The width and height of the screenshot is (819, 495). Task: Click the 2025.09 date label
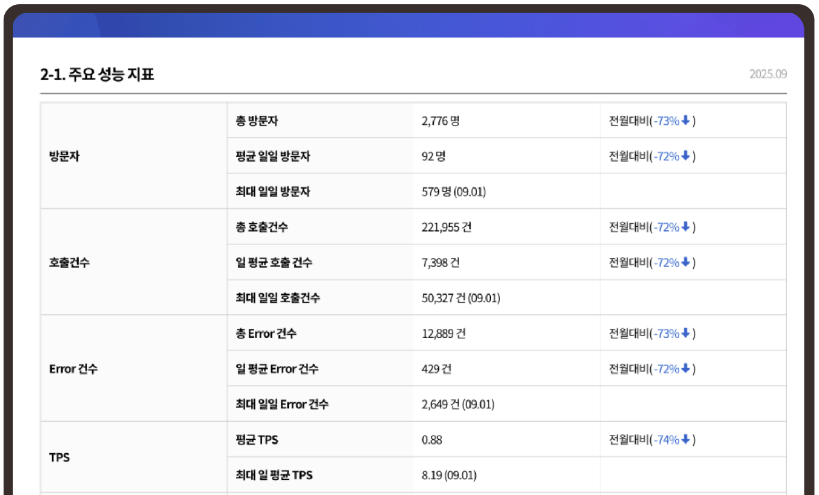(767, 75)
